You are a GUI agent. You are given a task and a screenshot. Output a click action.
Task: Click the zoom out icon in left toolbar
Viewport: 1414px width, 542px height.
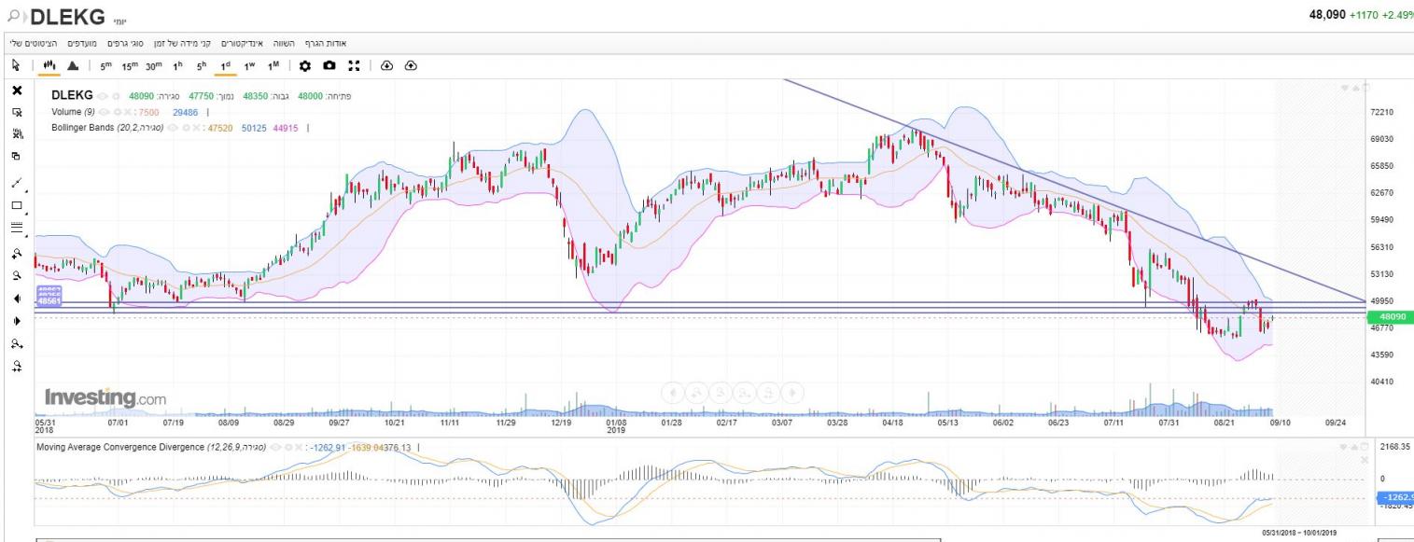tap(16, 275)
